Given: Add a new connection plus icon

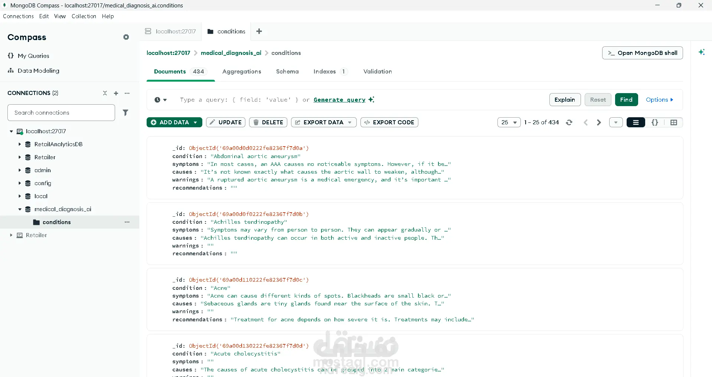Looking at the screenshot, I should (116, 93).
